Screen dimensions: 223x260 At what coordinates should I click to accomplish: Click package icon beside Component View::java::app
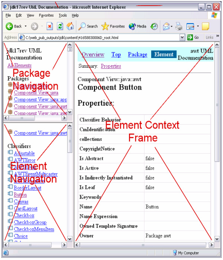[x=10, y=98]
